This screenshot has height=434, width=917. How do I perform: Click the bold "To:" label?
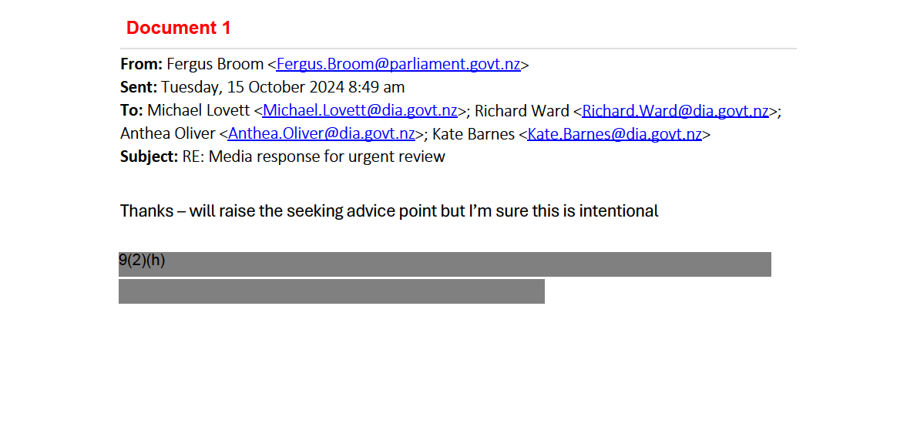pyautogui.click(x=132, y=110)
